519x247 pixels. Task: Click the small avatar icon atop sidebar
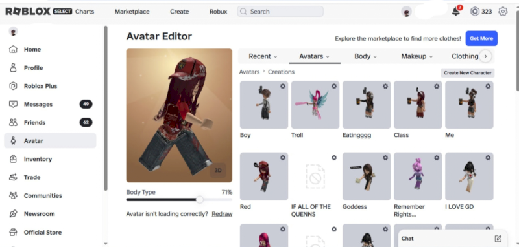(x=13, y=32)
